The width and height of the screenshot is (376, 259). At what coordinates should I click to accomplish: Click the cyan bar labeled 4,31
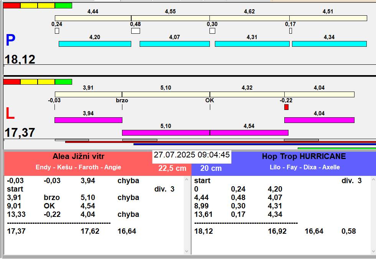[252, 44]
